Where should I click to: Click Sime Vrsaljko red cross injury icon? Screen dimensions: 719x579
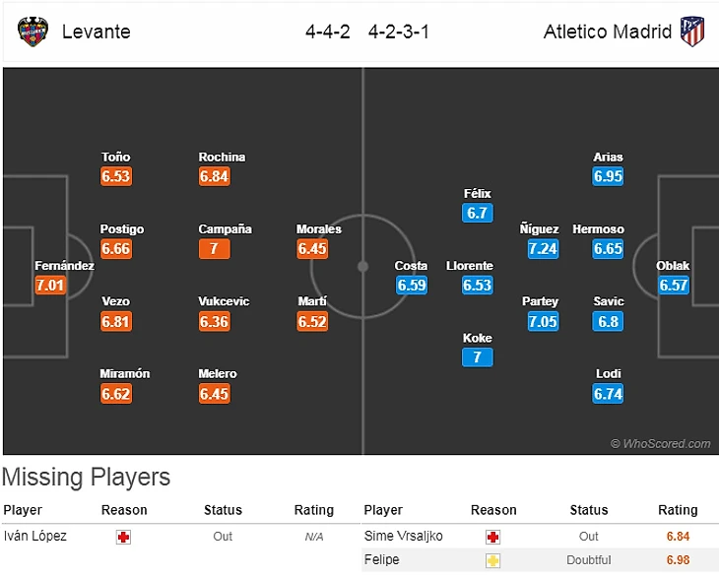(x=493, y=538)
